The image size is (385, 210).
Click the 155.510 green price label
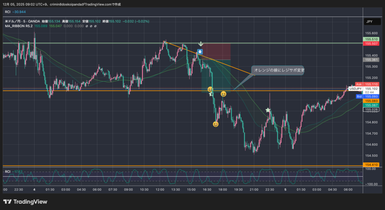click(371, 39)
